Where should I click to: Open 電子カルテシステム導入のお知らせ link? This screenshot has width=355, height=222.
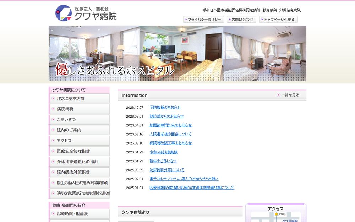[184, 179]
